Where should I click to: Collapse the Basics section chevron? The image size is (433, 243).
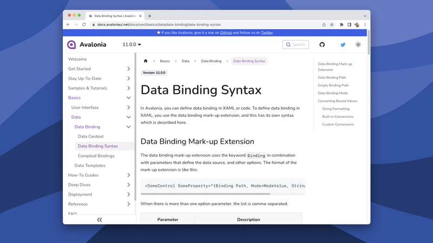[129, 98]
